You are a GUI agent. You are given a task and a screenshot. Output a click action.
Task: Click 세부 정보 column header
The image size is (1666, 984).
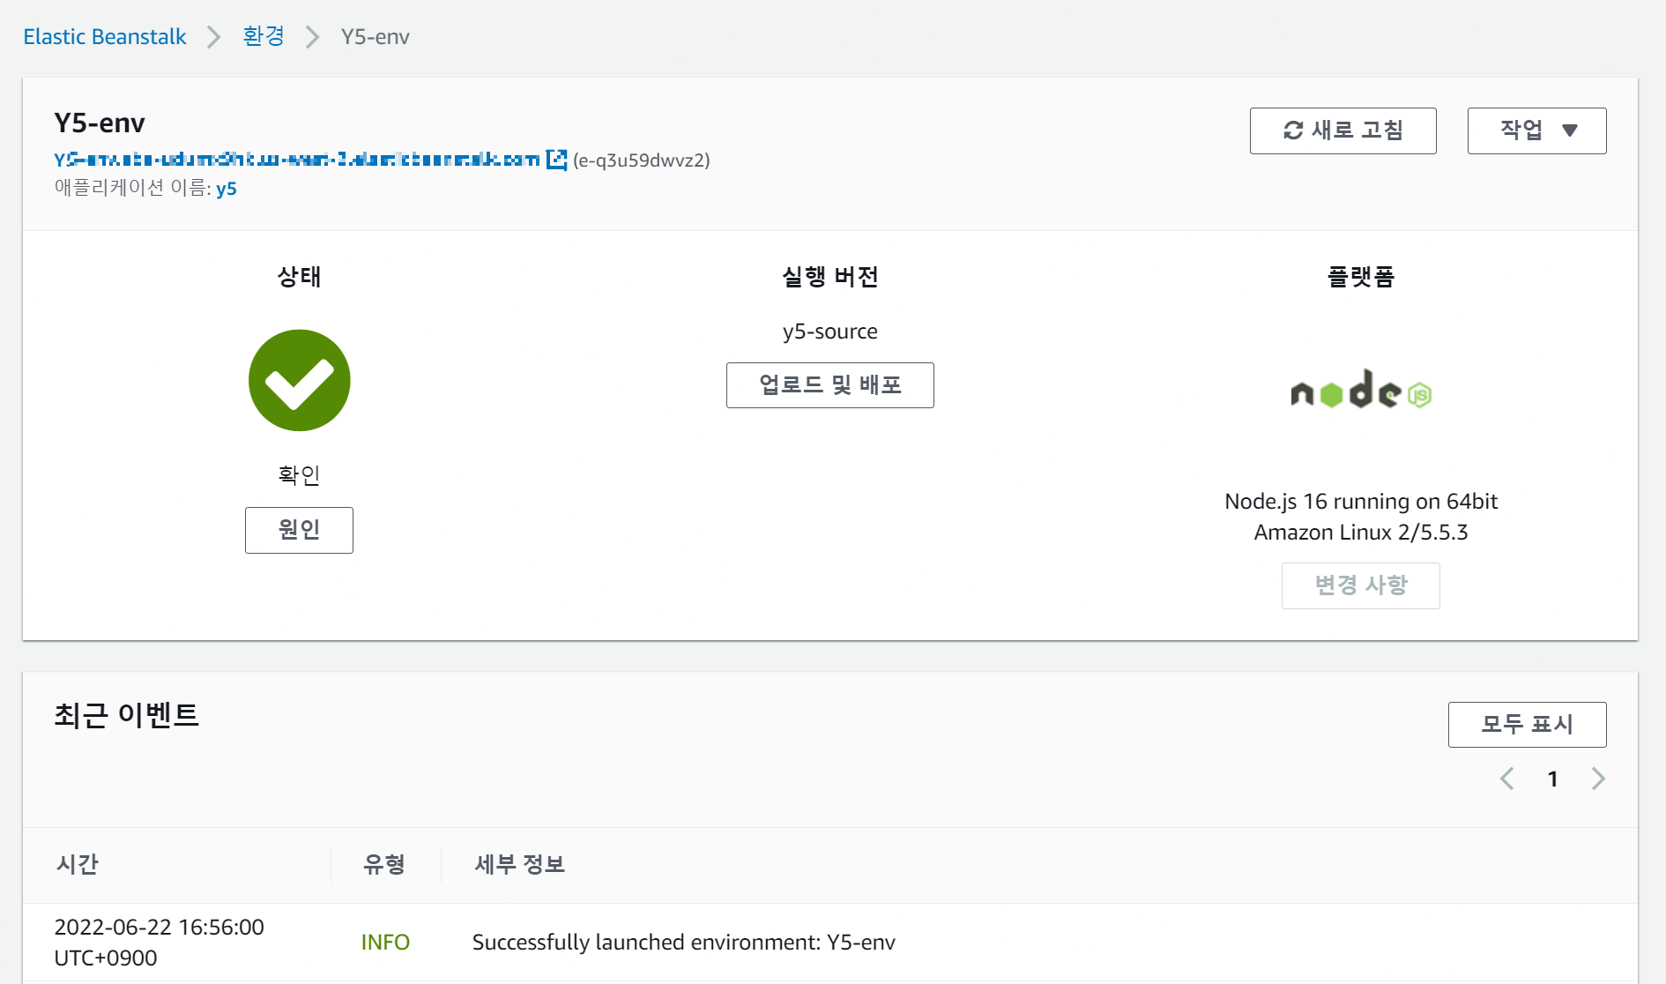click(519, 864)
